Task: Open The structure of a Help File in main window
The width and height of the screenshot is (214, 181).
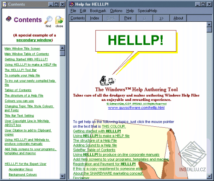Action: click(95, 140)
